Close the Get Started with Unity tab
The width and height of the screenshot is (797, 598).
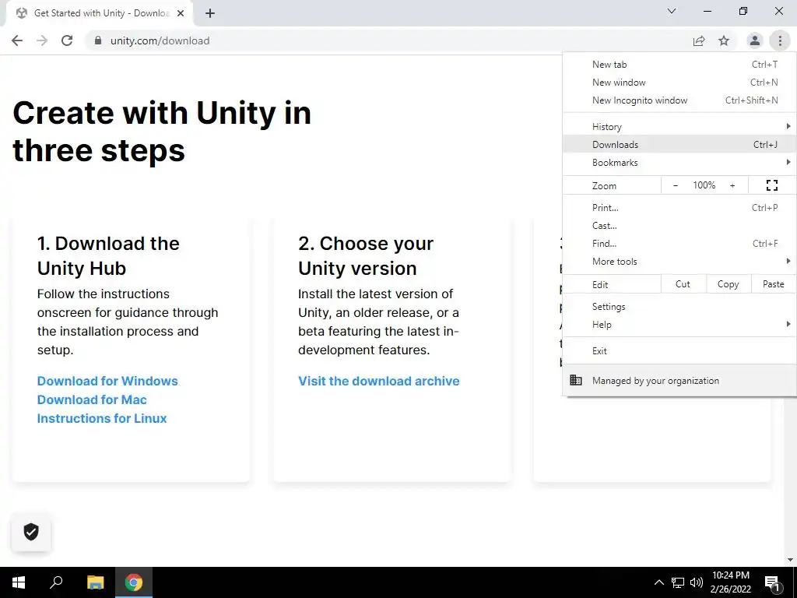tap(181, 13)
